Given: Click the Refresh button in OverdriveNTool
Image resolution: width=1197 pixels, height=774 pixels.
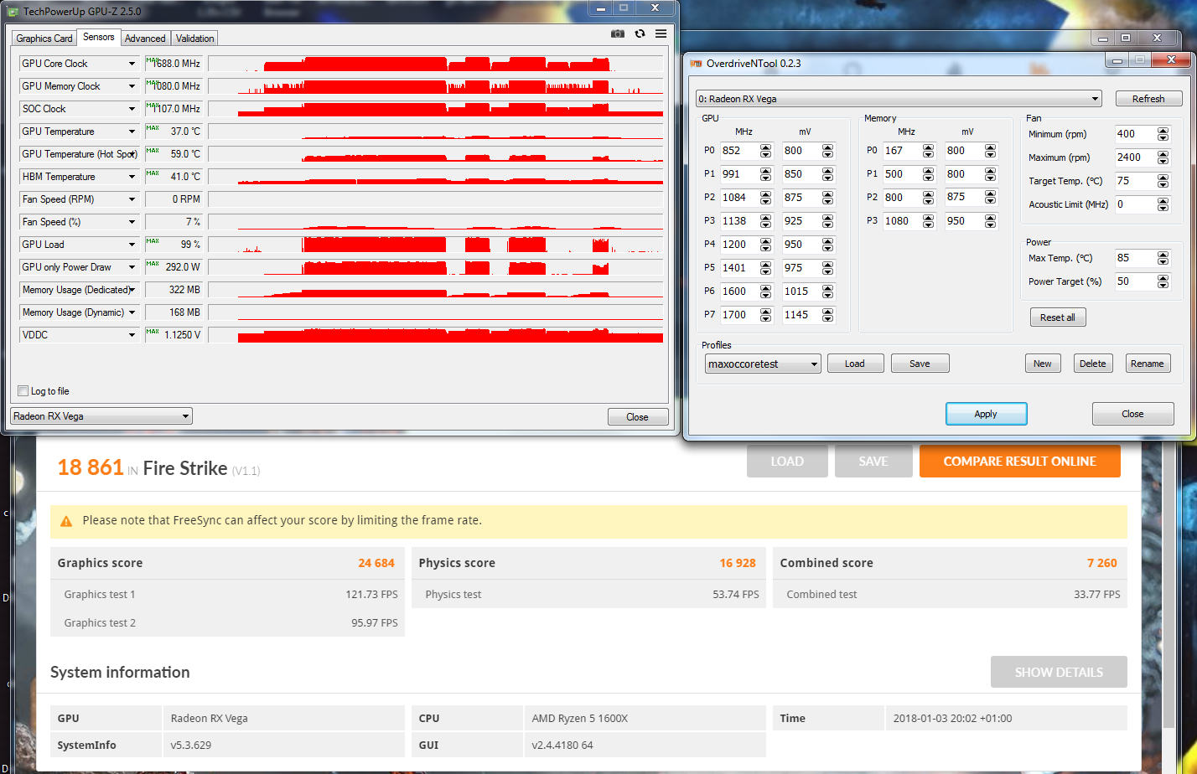Looking at the screenshot, I should [x=1148, y=99].
